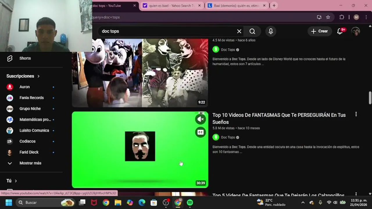Screen dimensions: 372x209
Task: Open the Mickey Mouse video thumbnail
Action: click(140, 73)
